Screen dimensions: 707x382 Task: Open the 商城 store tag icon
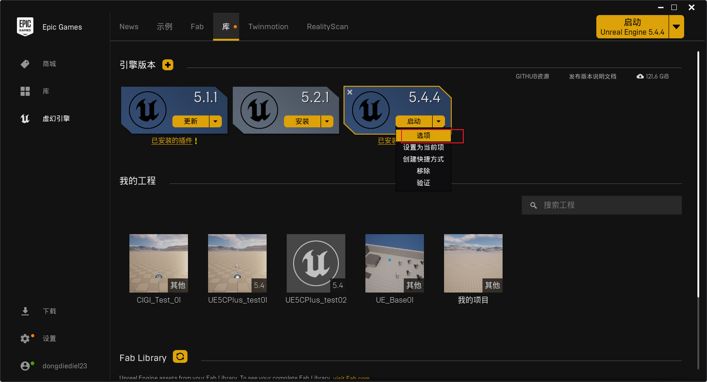click(x=25, y=64)
